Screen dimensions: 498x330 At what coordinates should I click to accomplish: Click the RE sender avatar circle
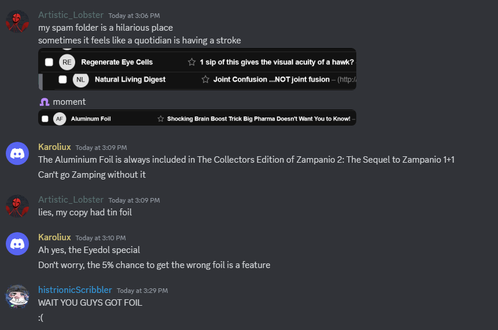point(67,62)
